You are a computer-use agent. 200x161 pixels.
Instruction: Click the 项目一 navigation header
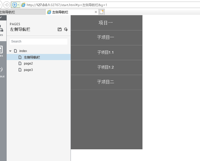point(107,23)
